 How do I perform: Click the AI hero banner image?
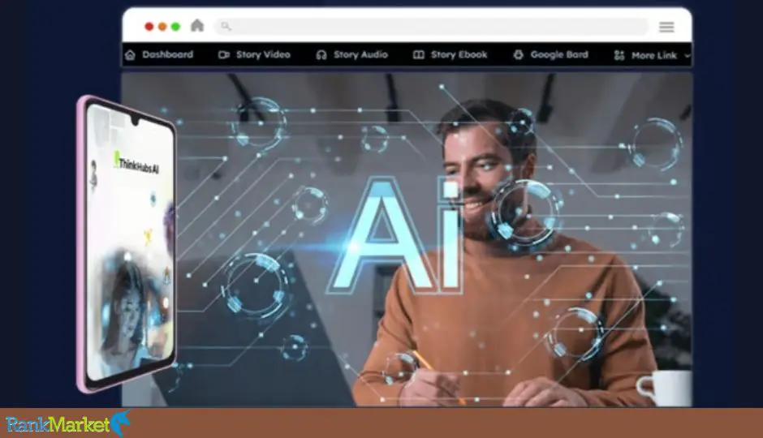(x=407, y=239)
